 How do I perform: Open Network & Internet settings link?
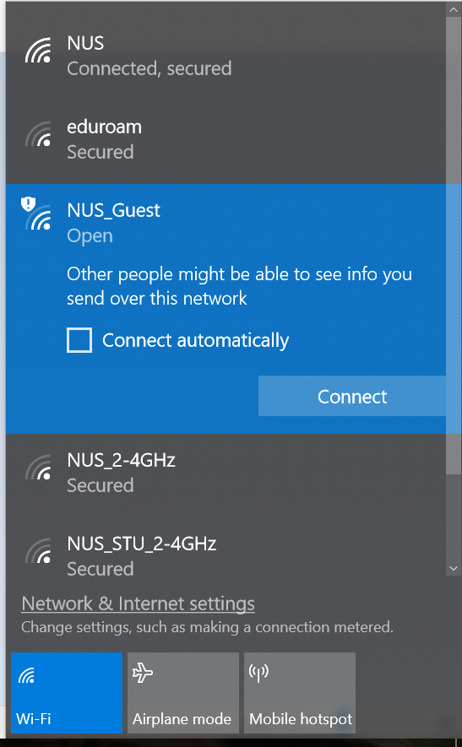[138, 604]
